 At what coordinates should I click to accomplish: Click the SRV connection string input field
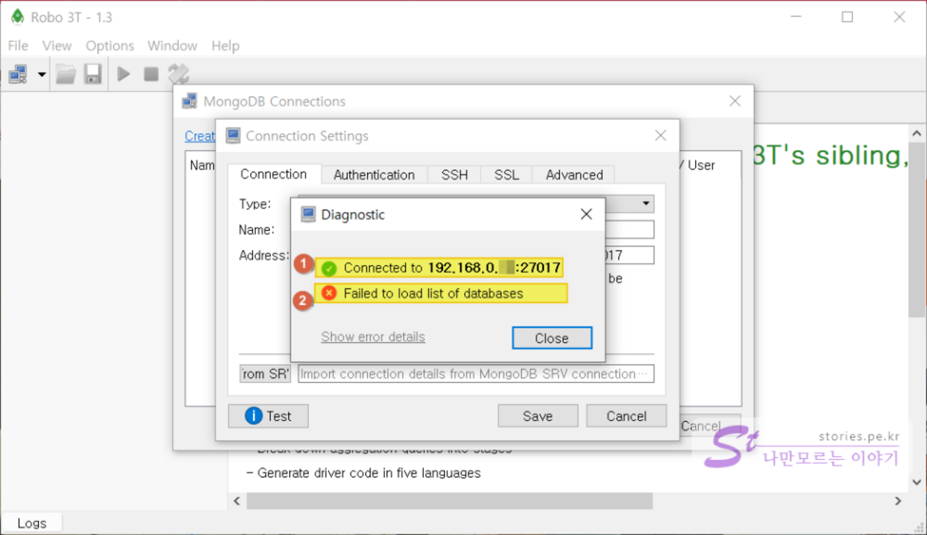(x=475, y=374)
